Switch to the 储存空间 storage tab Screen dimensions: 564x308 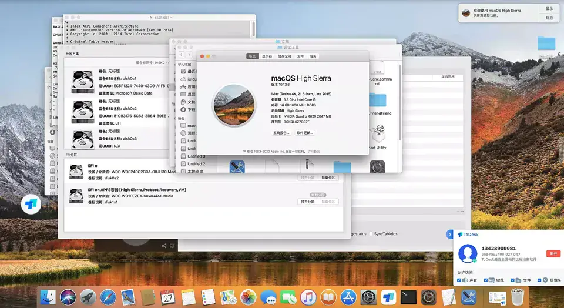point(284,56)
